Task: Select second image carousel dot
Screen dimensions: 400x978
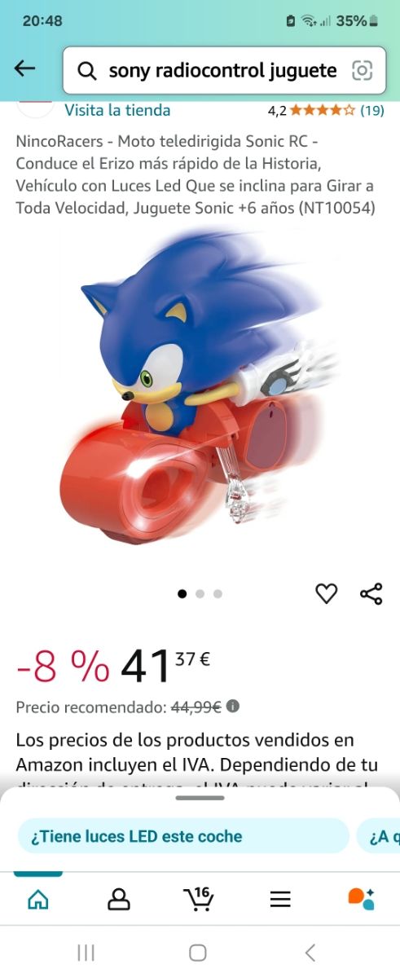Action: pos(200,594)
